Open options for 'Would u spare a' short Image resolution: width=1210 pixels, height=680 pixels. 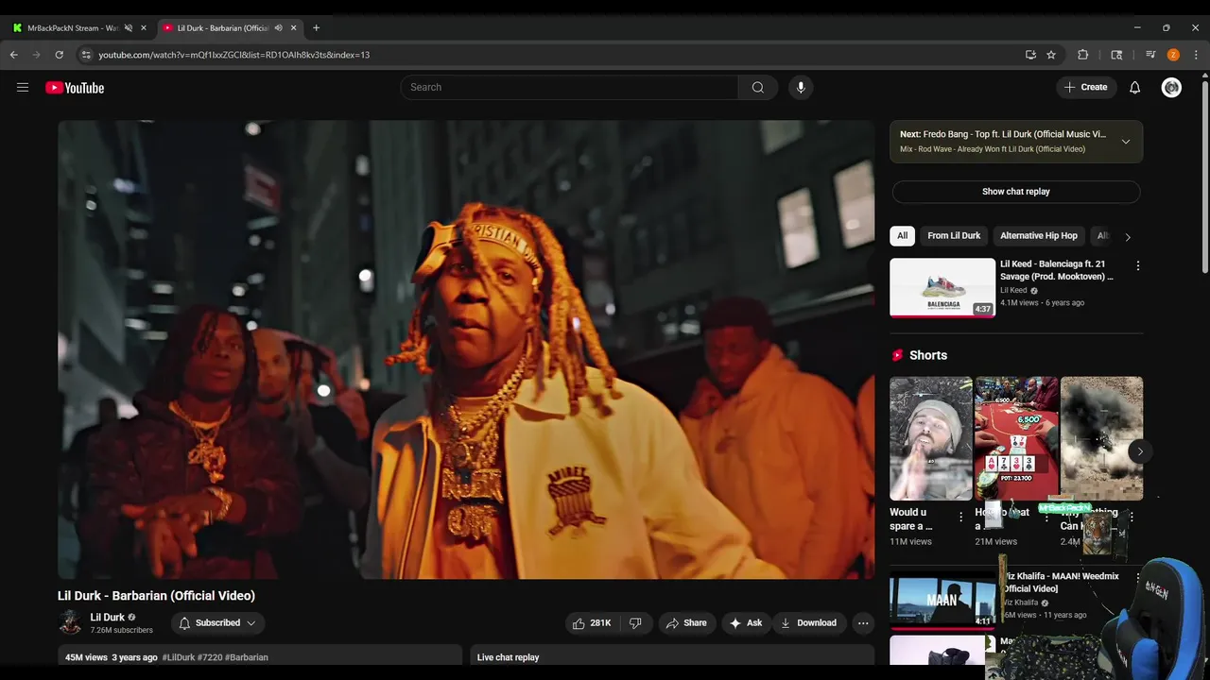point(960,518)
